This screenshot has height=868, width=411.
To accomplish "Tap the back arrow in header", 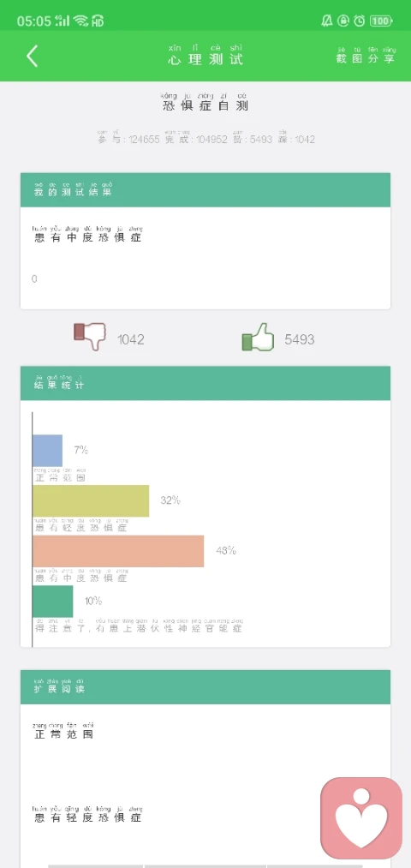I will point(32,56).
